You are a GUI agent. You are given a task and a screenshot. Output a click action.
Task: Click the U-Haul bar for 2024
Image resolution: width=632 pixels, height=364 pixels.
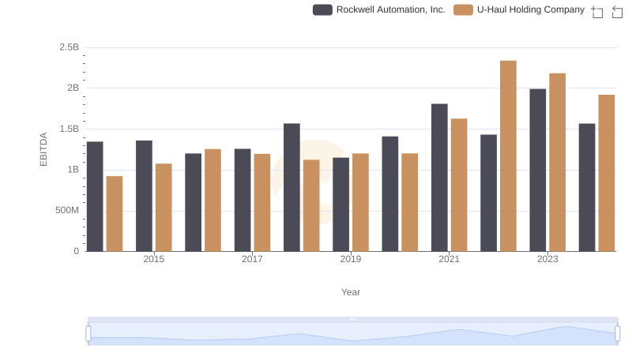coord(607,173)
